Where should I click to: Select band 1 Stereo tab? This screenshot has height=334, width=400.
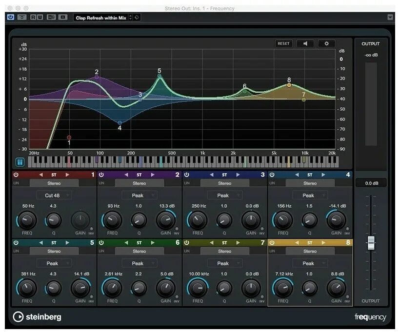tap(54, 183)
